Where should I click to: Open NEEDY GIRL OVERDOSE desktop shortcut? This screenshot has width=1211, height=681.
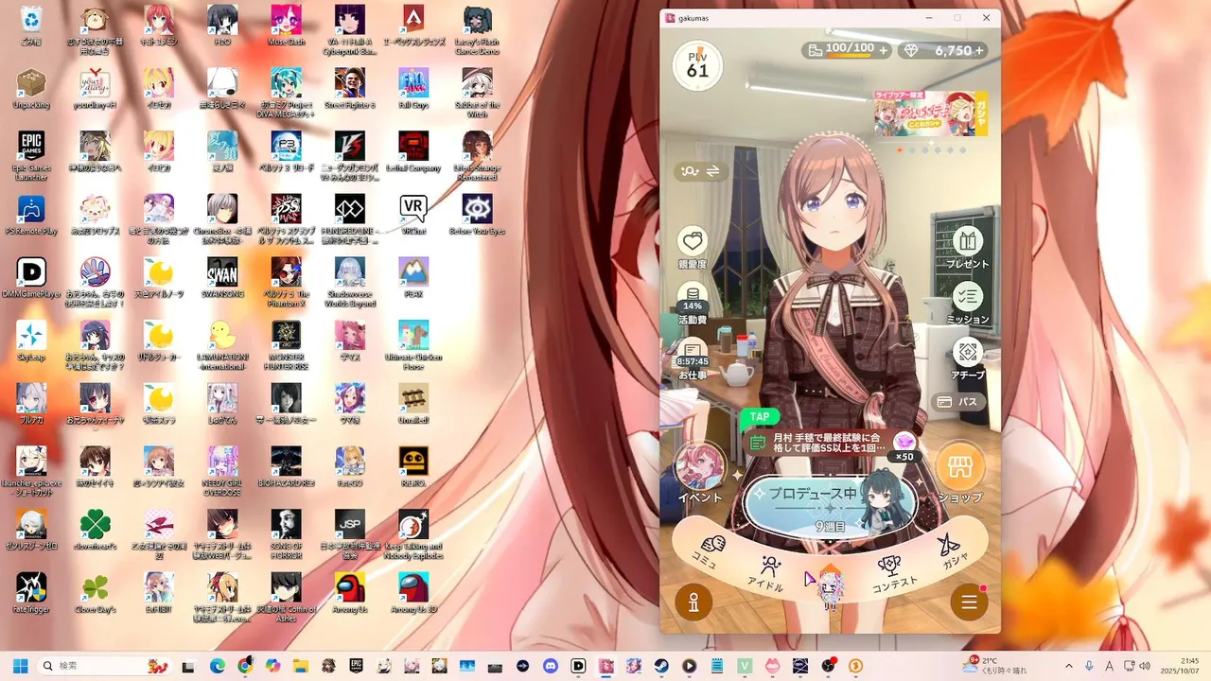[x=222, y=471]
